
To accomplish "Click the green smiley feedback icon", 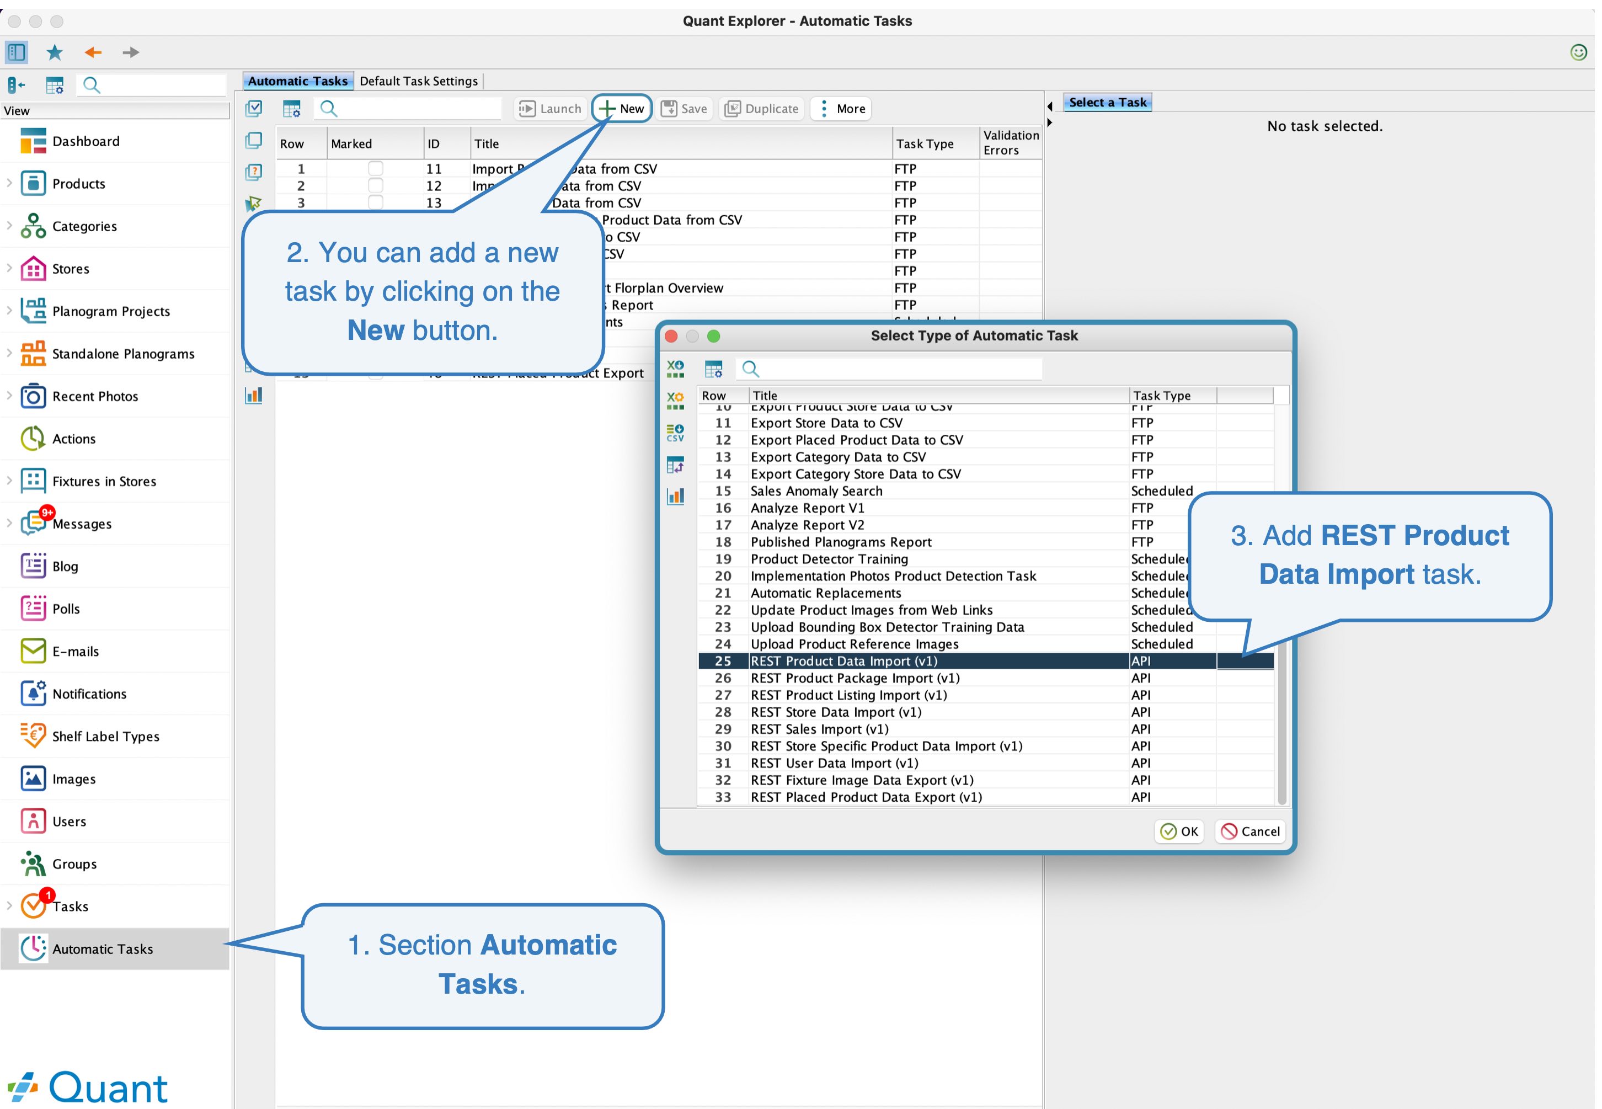I will click(1578, 52).
